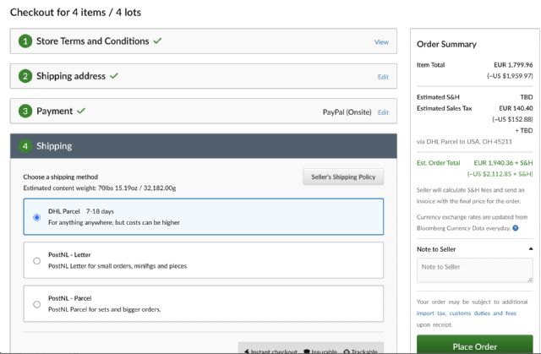The image size is (541, 354).
Task: Click the step 3 Payment number badge
Action: pyautogui.click(x=25, y=111)
